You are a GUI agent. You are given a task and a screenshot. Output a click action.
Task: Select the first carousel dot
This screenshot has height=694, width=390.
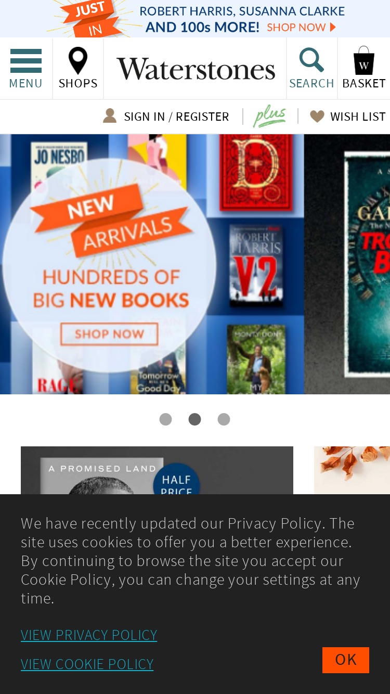coord(165,419)
